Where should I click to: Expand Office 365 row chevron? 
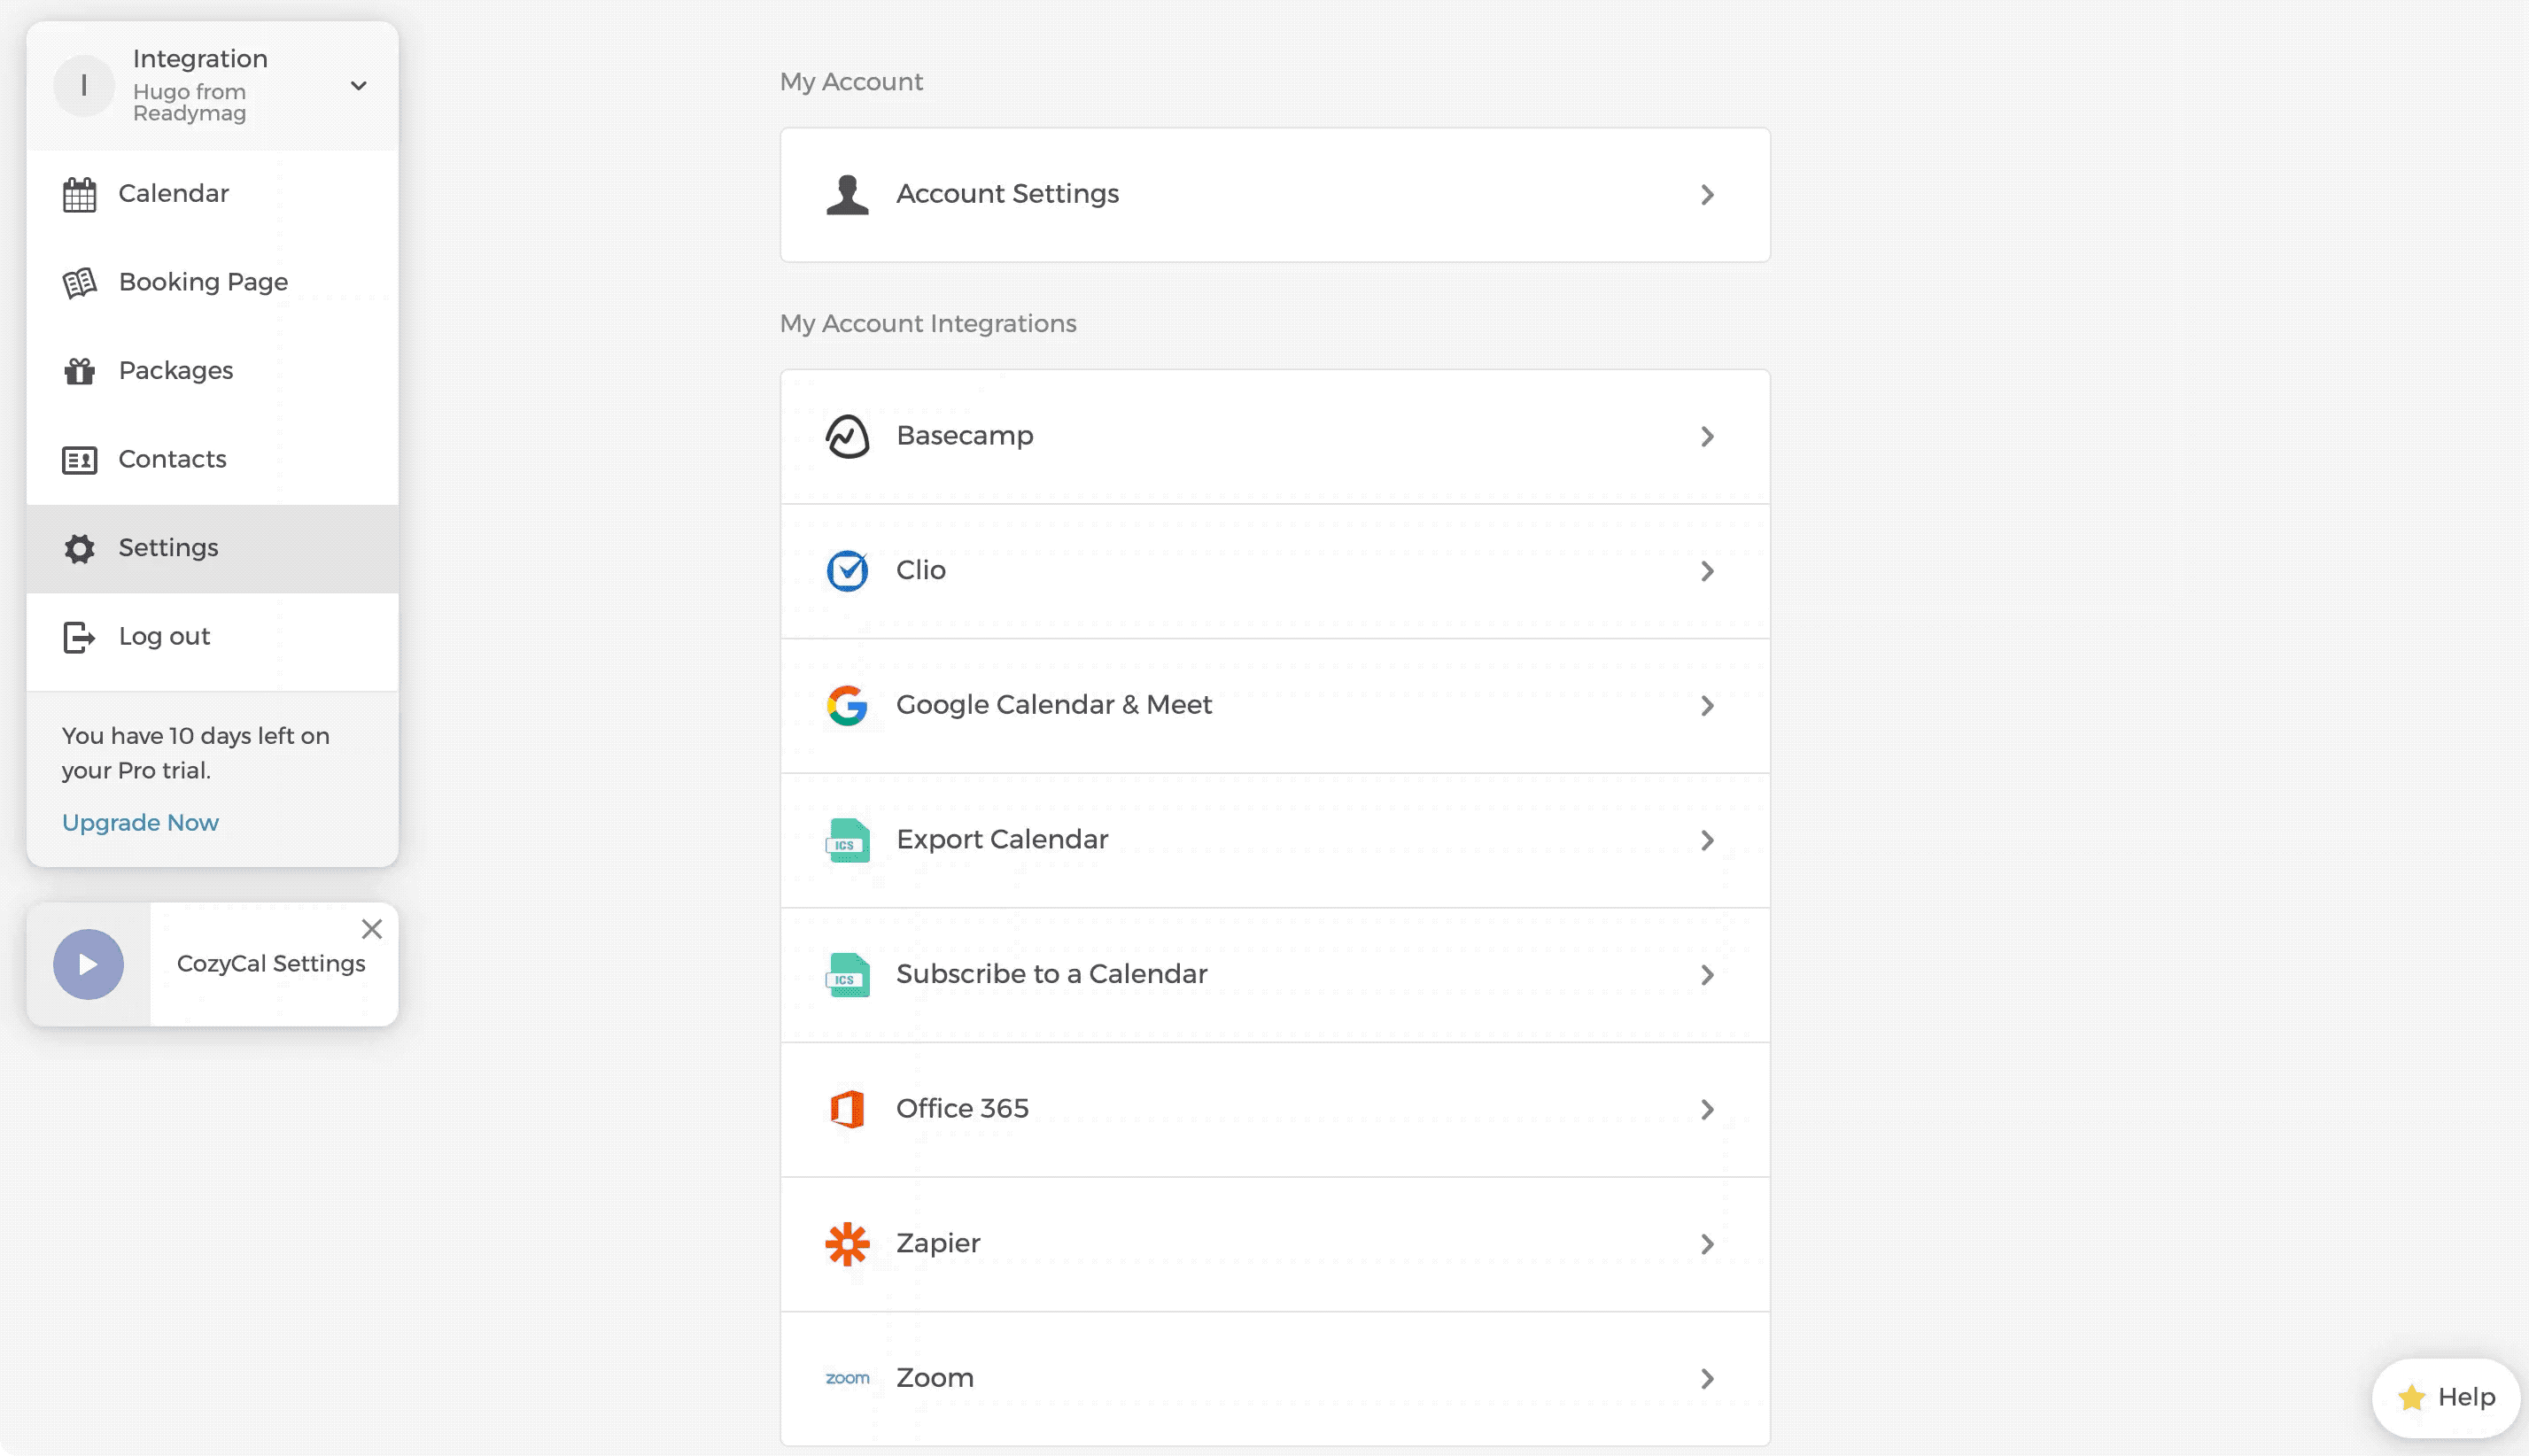pyautogui.click(x=1707, y=1109)
